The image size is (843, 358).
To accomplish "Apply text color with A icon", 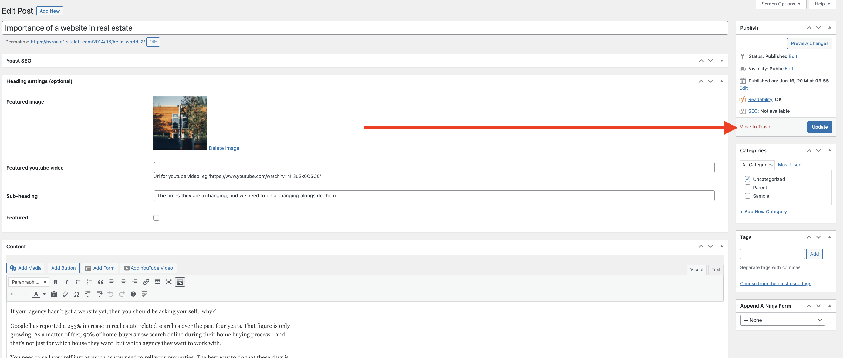I will [36, 294].
